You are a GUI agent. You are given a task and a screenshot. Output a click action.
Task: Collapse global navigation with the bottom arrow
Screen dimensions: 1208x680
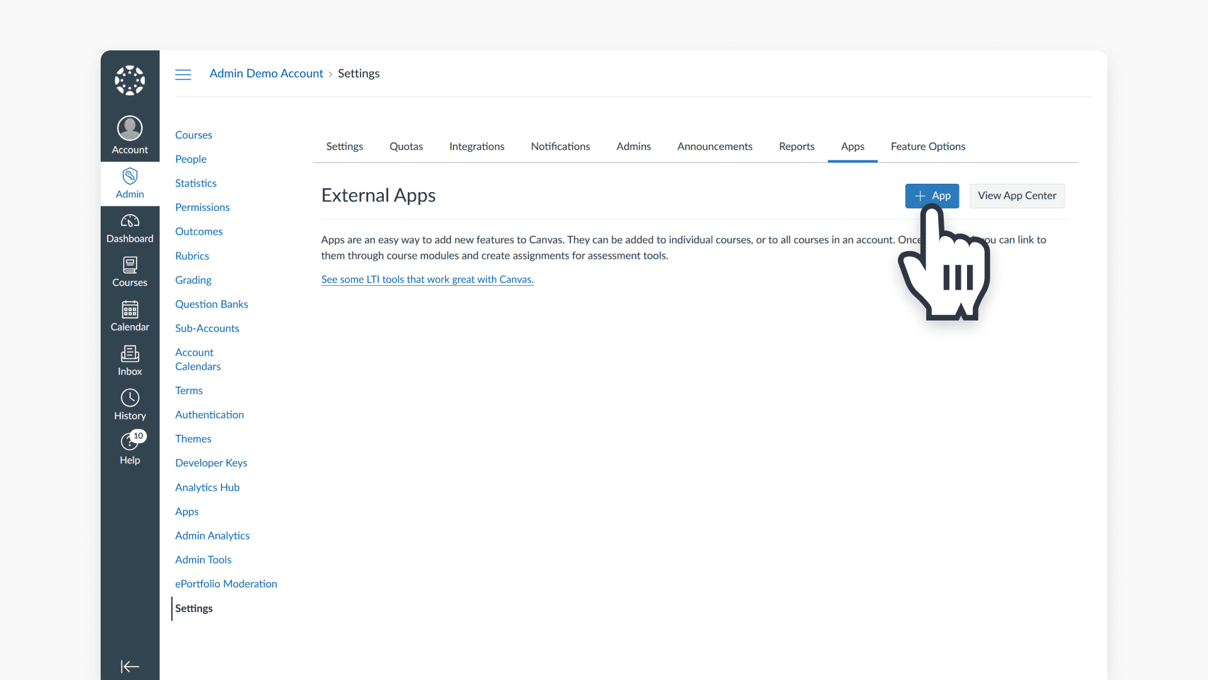pyautogui.click(x=130, y=666)
